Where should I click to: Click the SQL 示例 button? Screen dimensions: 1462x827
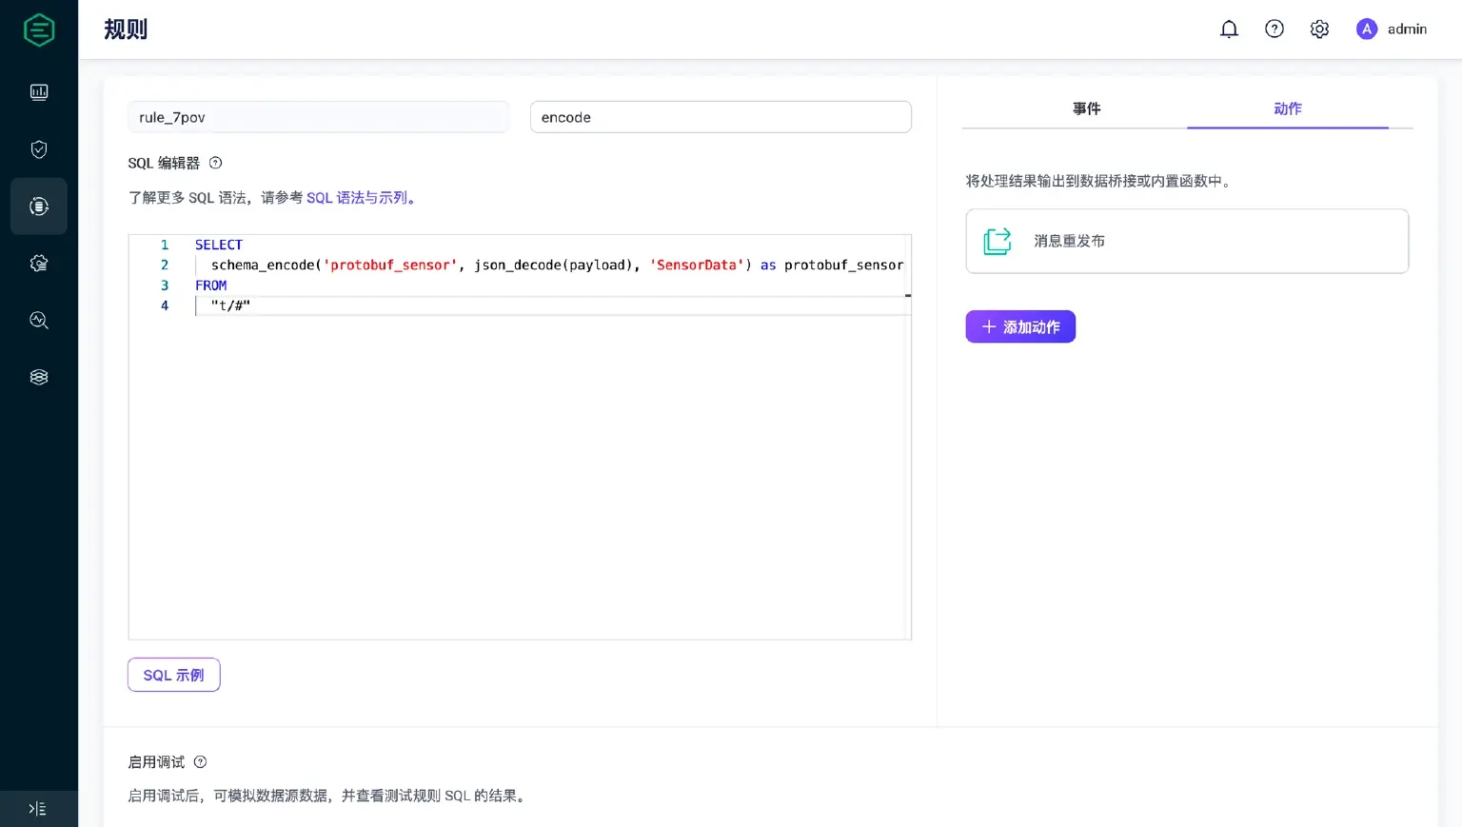174,675
